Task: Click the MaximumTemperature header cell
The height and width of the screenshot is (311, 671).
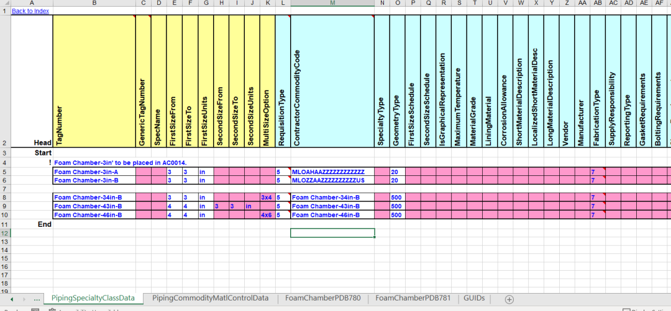Action: click(x=459, y=82)
